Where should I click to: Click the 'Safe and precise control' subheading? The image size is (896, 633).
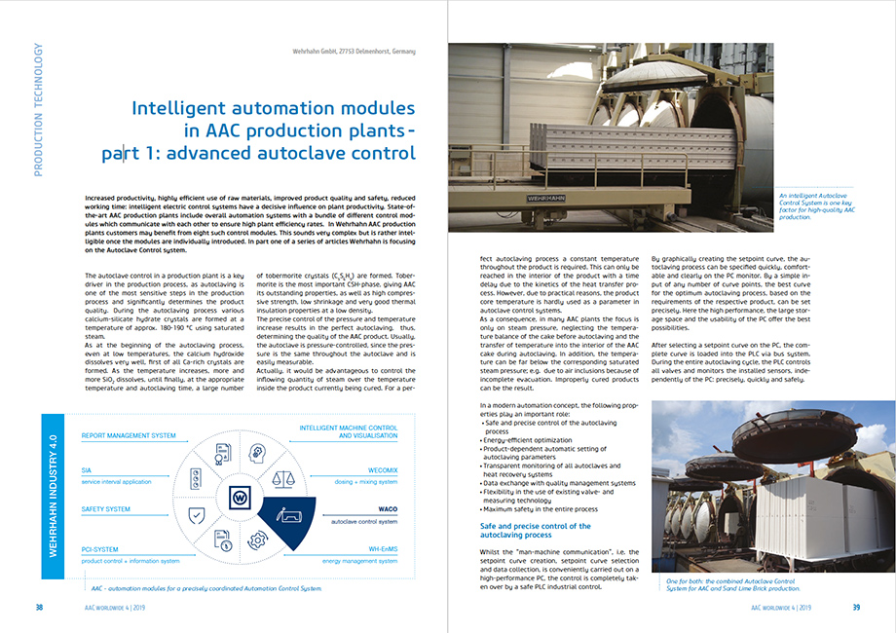[536, 530]
